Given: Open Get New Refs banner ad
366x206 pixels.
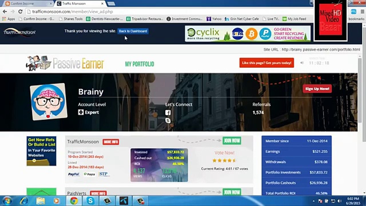Looking at the screenshot, I should coord(41,151).
